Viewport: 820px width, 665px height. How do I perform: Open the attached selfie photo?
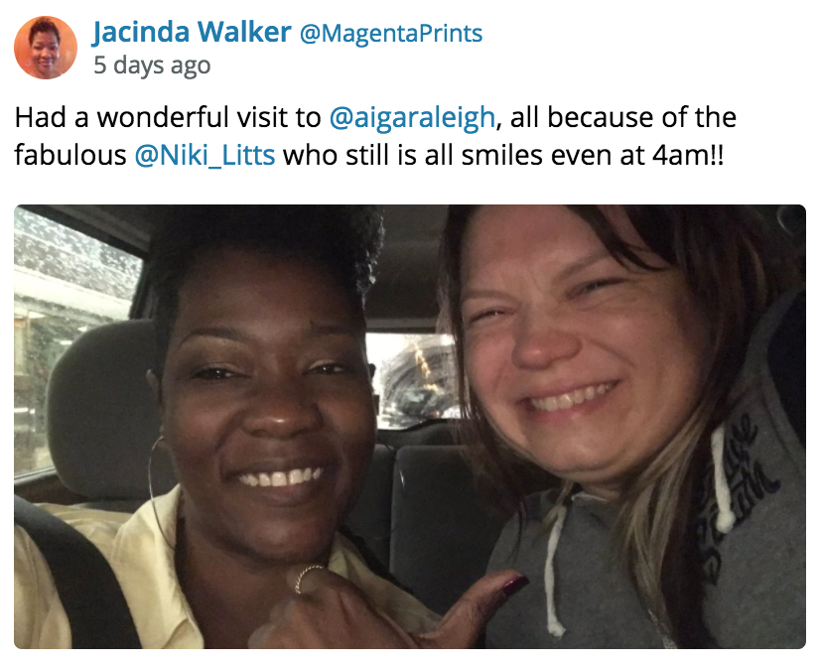click(410, 427)
